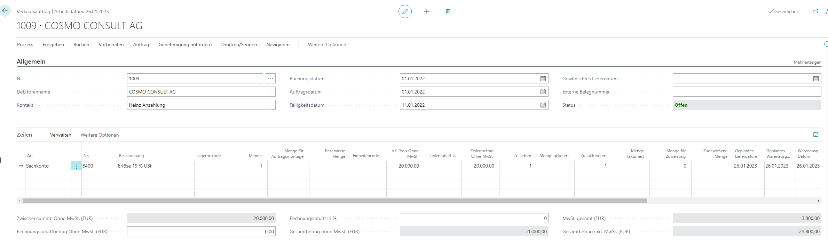Click the pencil edit icon
828x244 pixels.
click(x=405, y=11)
